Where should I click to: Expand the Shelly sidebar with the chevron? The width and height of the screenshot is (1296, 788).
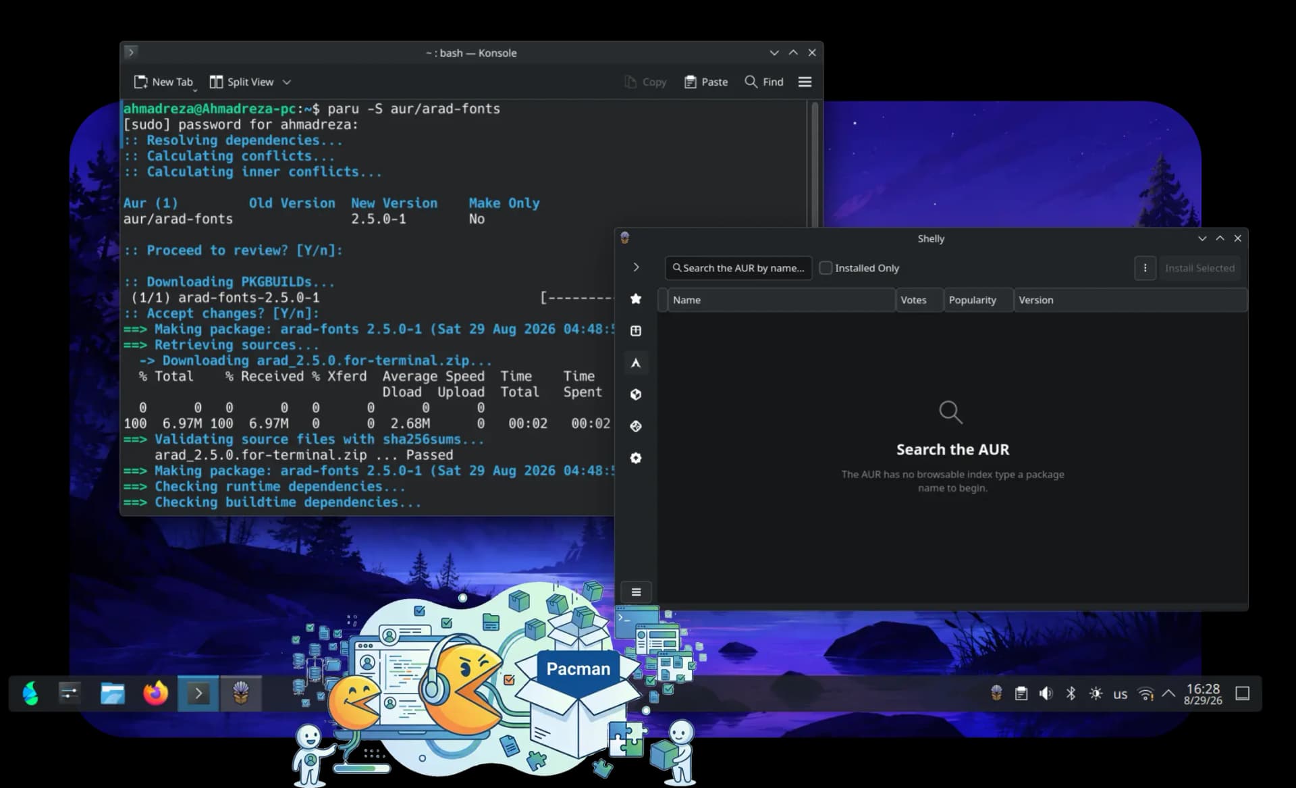tap(636, 267)
